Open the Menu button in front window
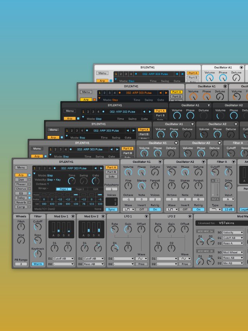Viewport: 248px width, 331px height. coord(21,167)
